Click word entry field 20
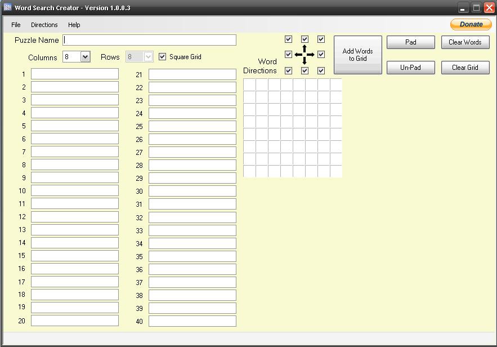The height and width of the screenshot is (347, 497). coord(75,321)
